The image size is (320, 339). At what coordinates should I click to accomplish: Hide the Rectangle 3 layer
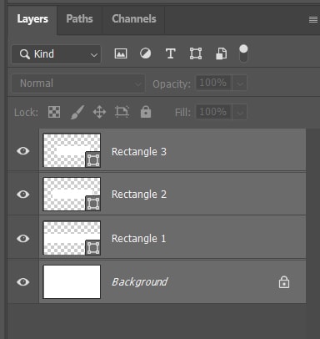23,151
